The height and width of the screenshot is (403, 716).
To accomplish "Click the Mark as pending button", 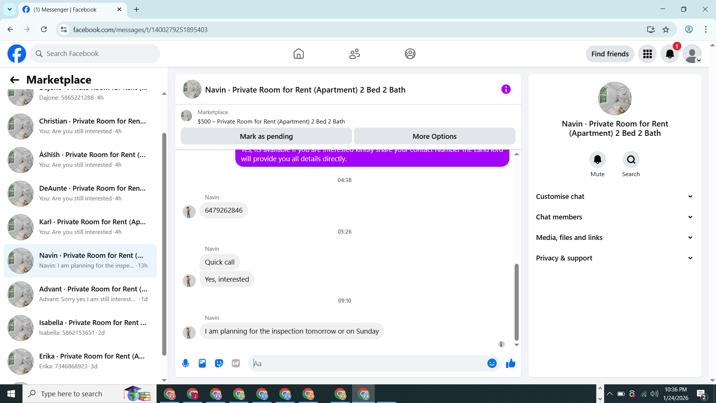I will [266, 137].
